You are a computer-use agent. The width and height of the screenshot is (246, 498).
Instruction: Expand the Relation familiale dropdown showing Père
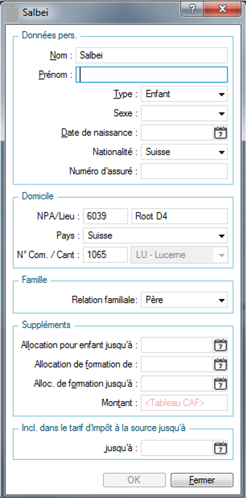pos(184,300)
